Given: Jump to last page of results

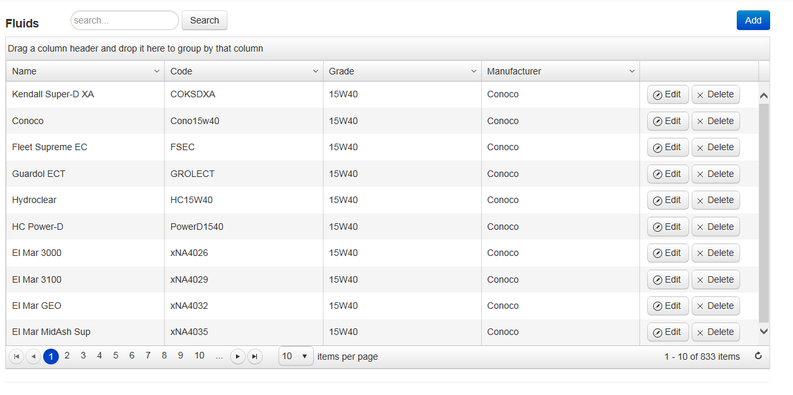Looking at the screenshot, I should (255, 356).
